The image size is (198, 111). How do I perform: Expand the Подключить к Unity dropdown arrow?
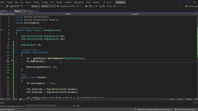tap(75, 6)
